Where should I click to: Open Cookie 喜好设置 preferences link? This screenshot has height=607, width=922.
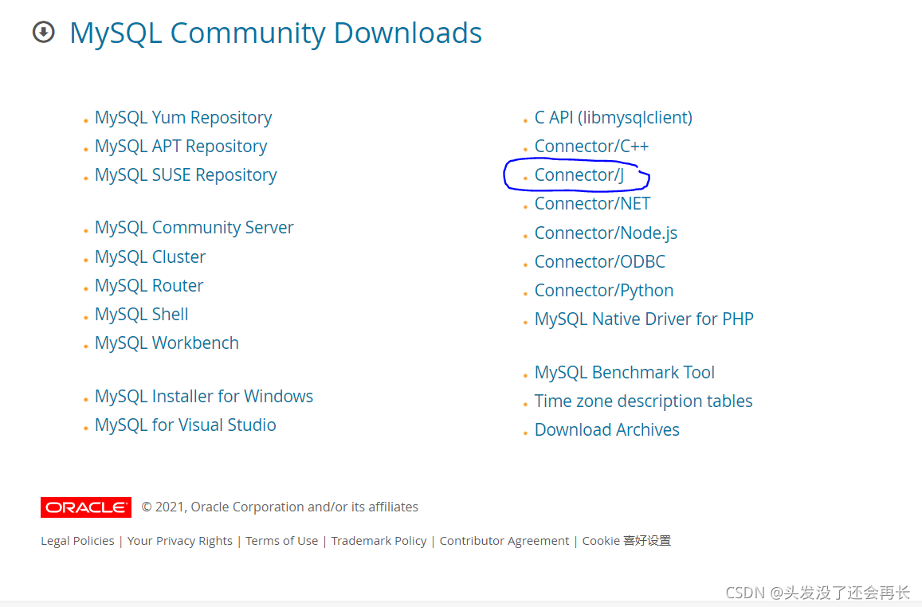coord(626,541)
